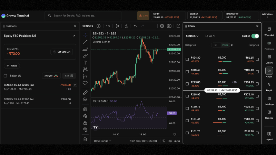The height and width of the screenshot is (155, 276).
Task: Take a chart snapshot with camera icon
Action: tap(169, 26)
